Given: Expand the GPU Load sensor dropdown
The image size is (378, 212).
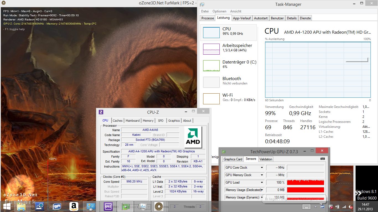Looking at the screenshot, I should click(262, 182).
